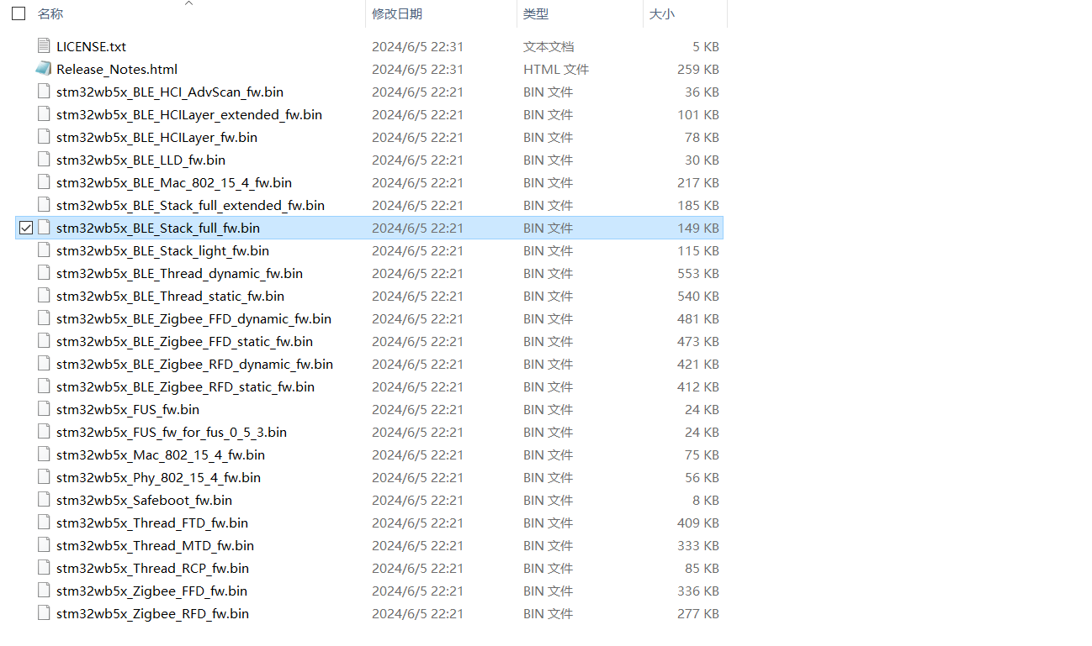
Task: Click the LICENSE.txt file icon
Action: pyautogui.click(x=44, y=46)
